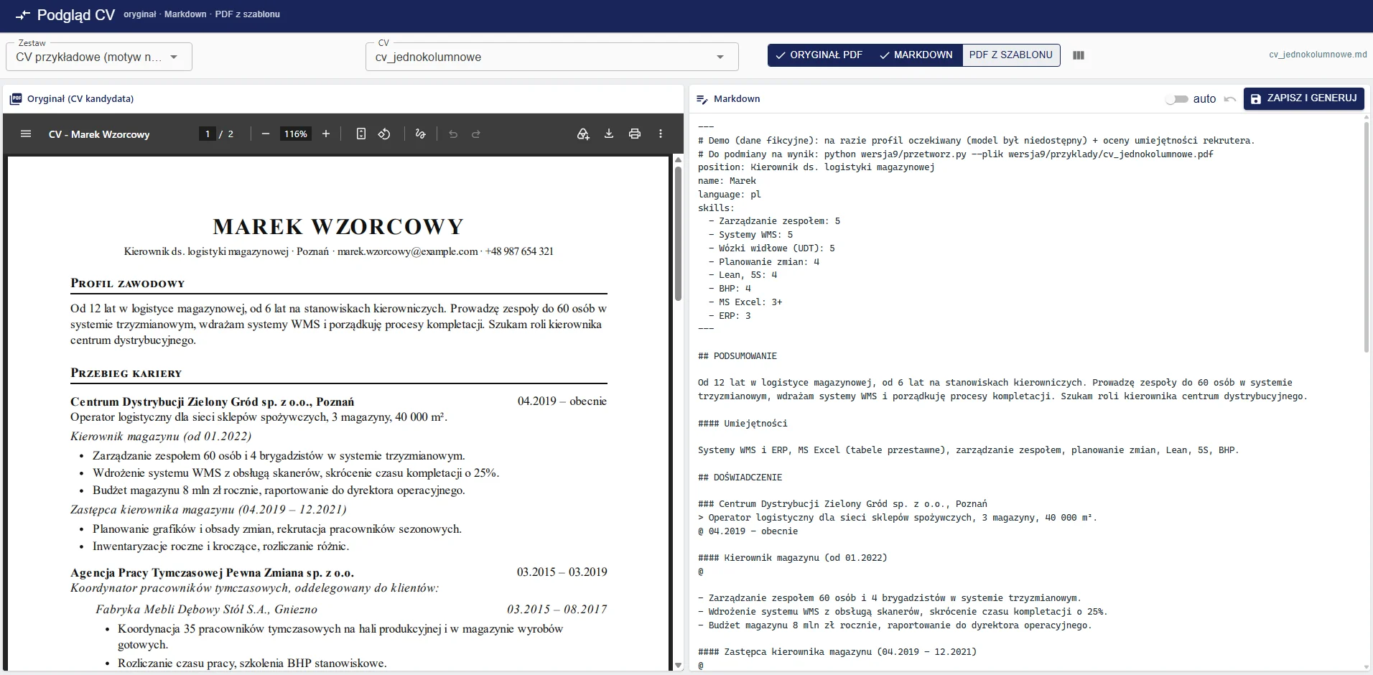Image resolution: width=1373 pixels, height=675 pixels.
Task: Toggle the PDF Z SZABLONU view
Action: 1011,55
